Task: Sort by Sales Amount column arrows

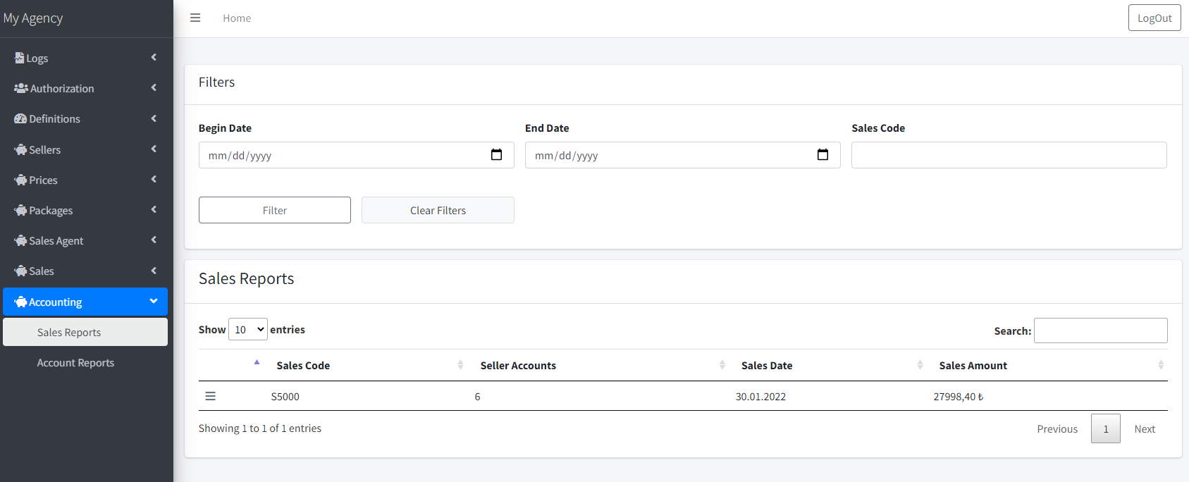Action: tap(1161, 365)
